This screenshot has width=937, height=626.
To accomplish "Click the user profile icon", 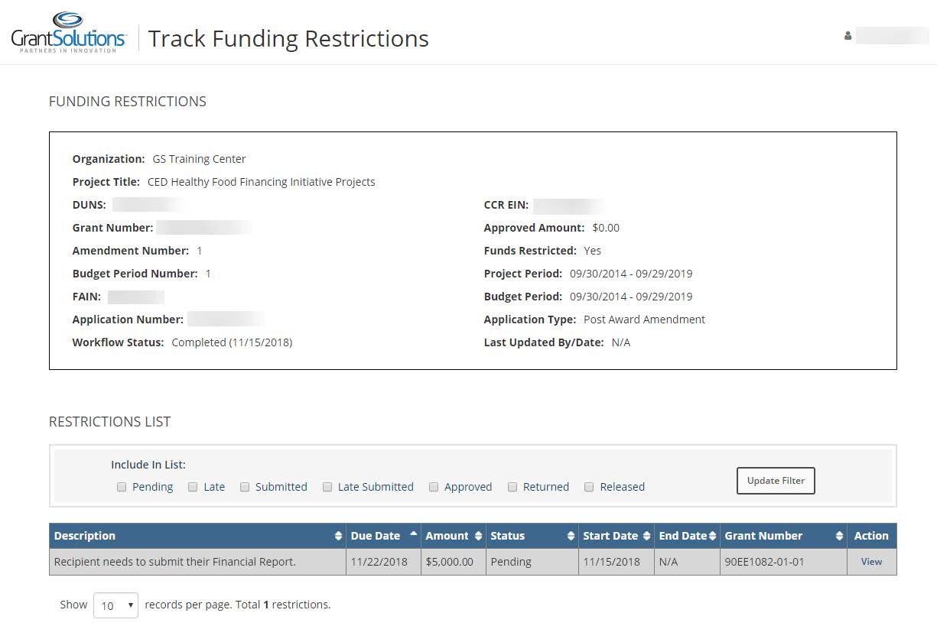I will point(848,36).
